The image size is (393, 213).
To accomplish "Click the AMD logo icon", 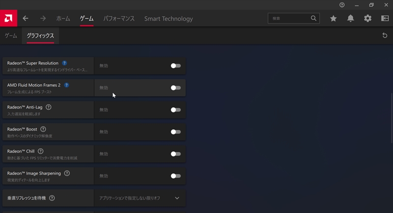I will coord(8,18).
